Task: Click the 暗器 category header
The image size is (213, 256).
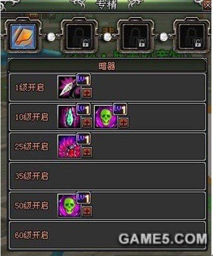Action: click(106, 66)
